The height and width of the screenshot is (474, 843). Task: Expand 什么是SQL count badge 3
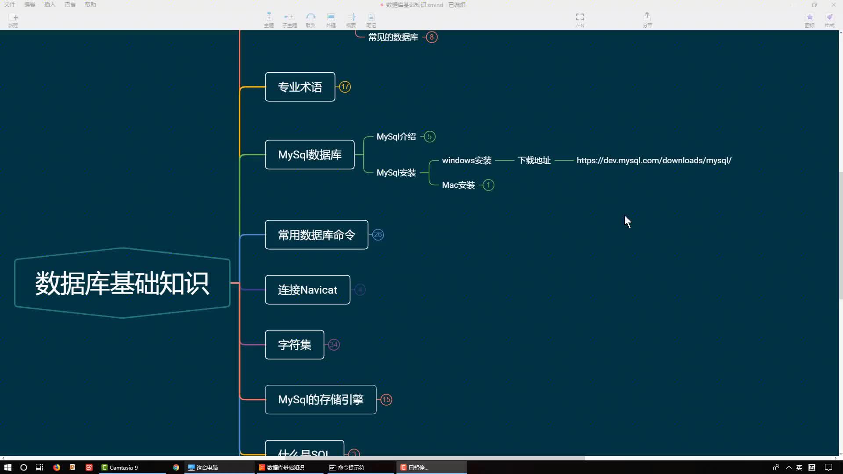pos(354,452)
